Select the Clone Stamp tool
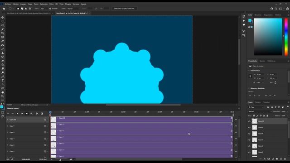290x163 pixels. tap(3, 53)
